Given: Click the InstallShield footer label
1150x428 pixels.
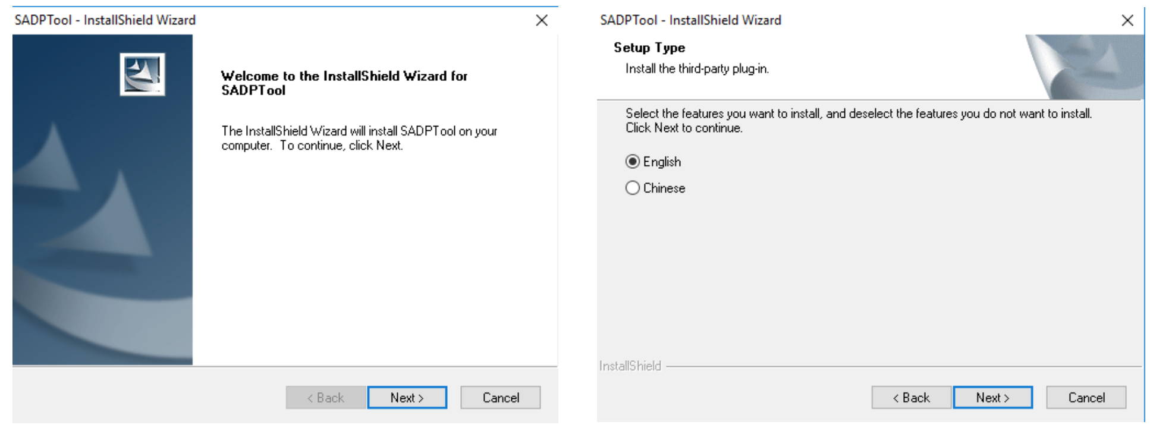Looking at the screenshot, I should point(630,366).
